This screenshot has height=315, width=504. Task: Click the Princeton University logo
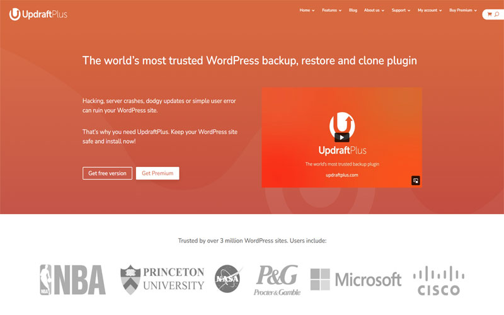pos(163,279)
